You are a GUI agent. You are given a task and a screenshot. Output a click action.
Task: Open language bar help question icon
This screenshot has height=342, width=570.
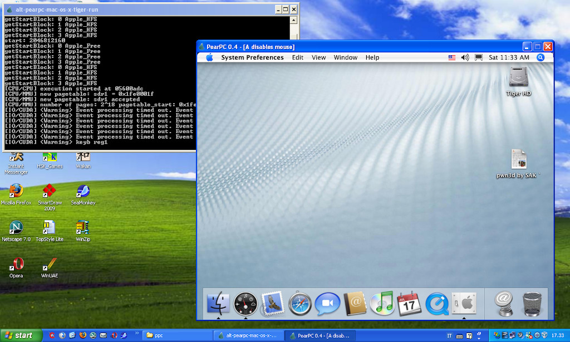click(469, 335)
